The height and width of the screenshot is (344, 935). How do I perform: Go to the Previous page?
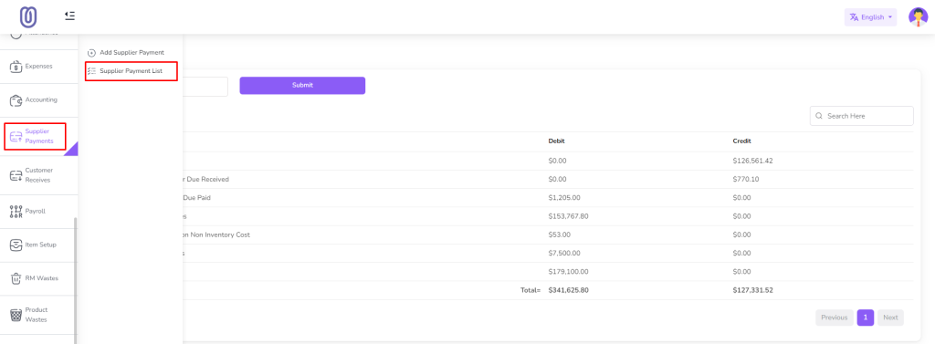point(834,318)
